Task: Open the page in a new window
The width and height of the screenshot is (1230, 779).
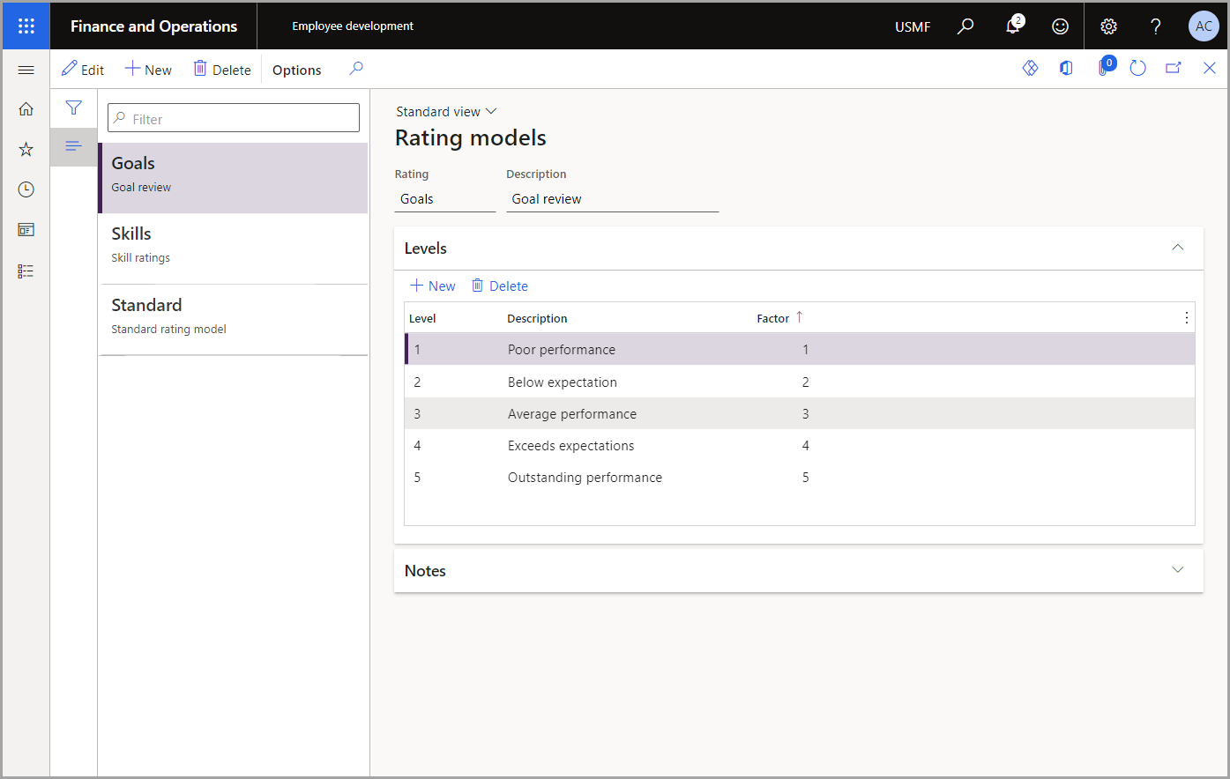Action: point(1173,68)
